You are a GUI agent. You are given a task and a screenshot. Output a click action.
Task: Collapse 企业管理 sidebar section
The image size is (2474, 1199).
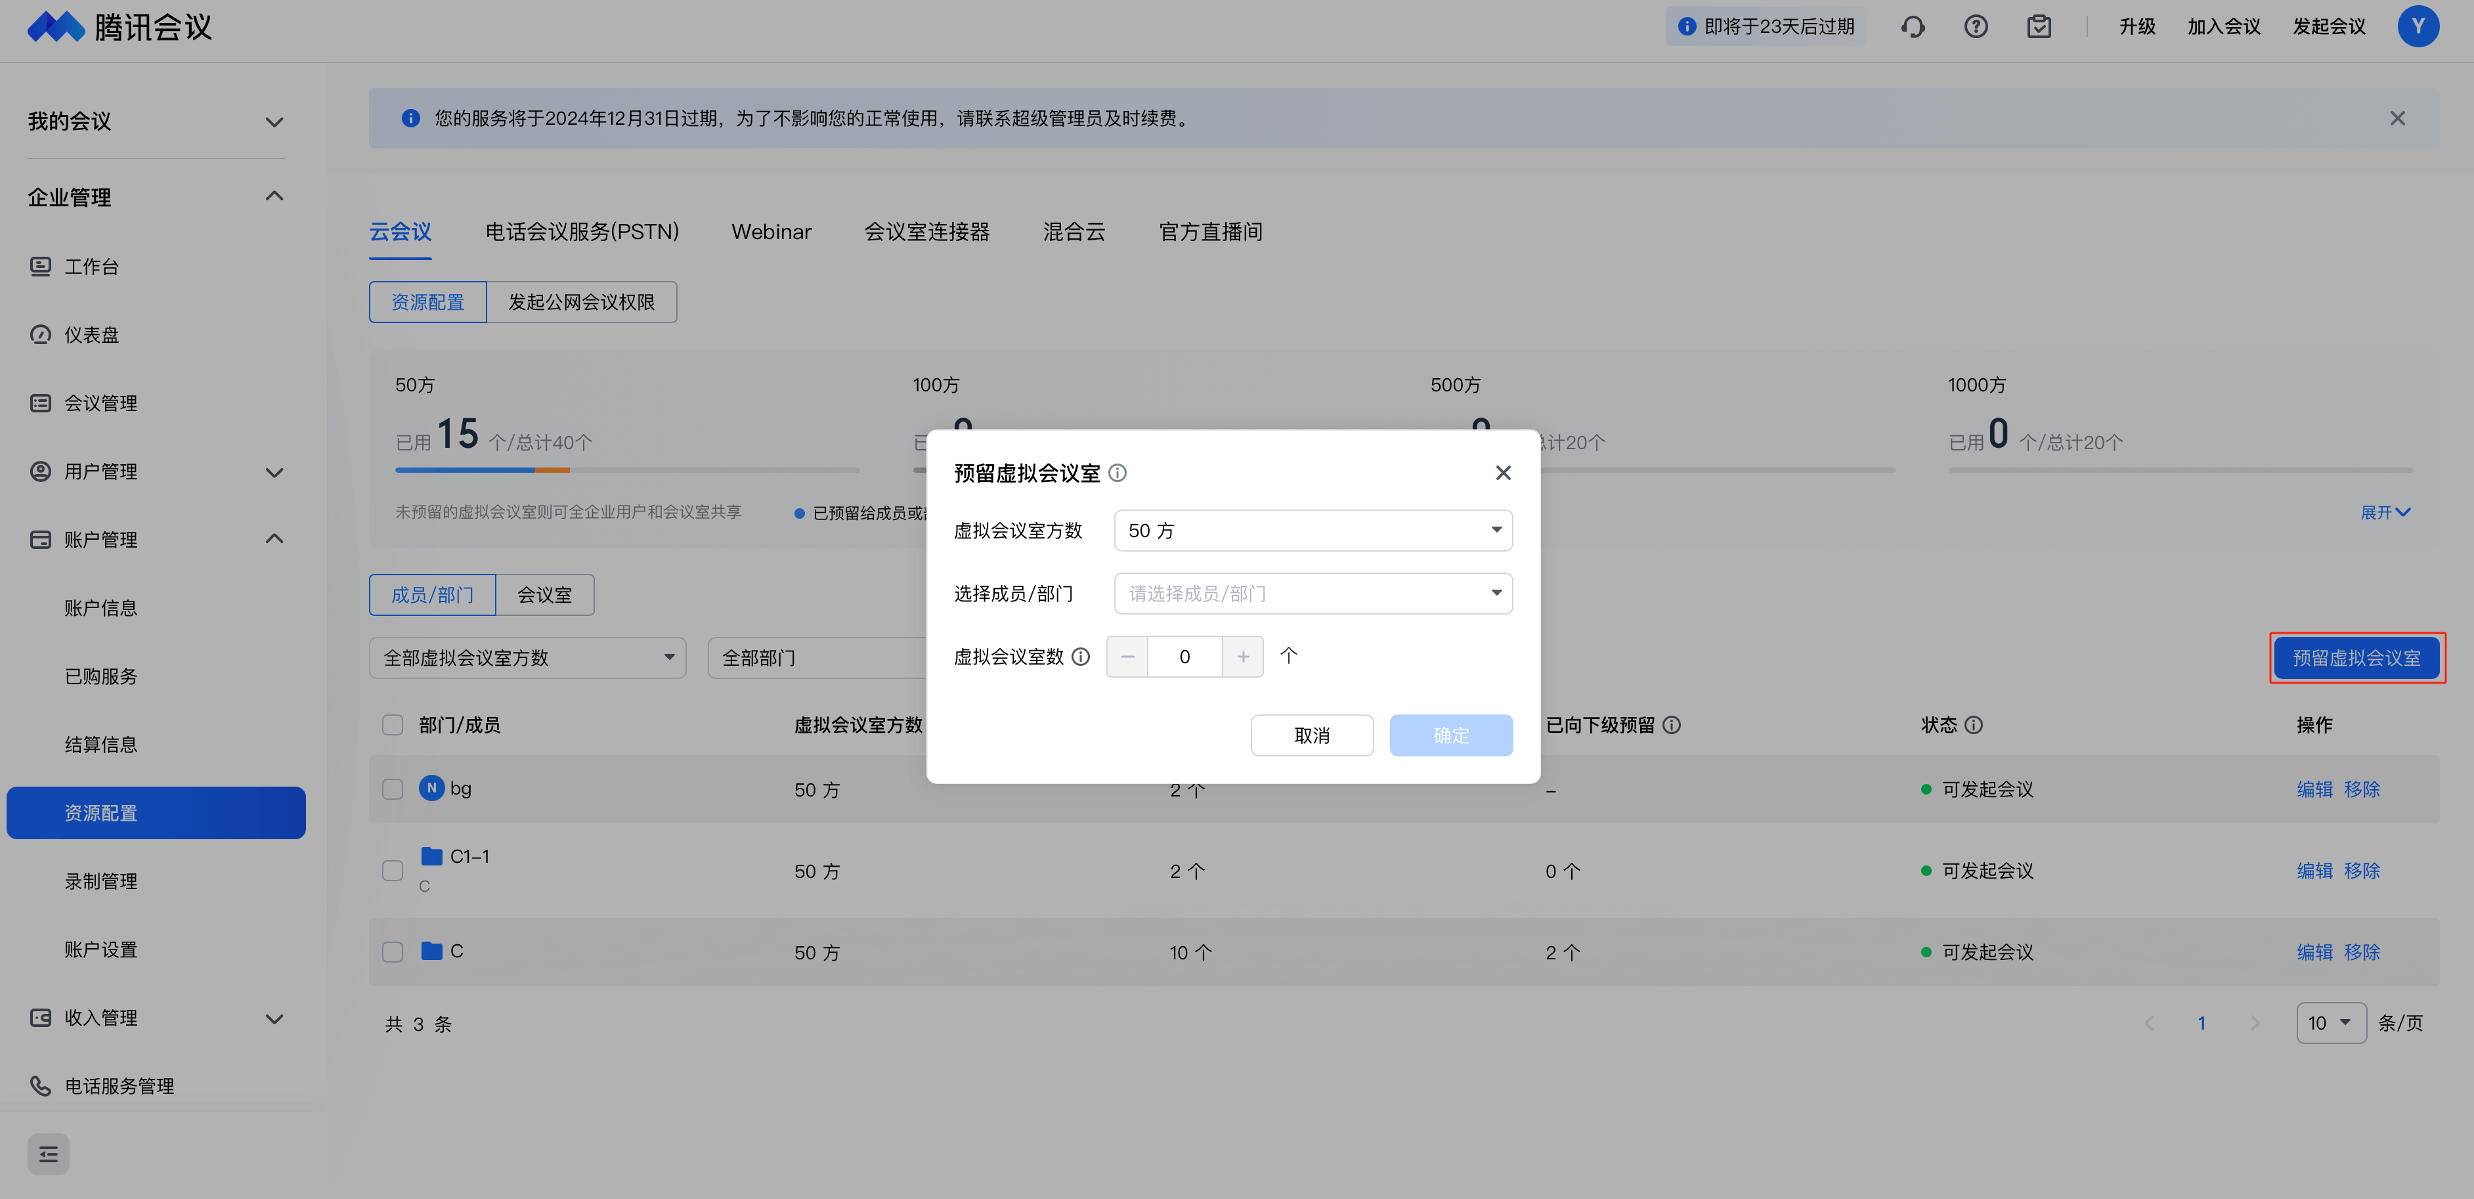click(274, 197)
